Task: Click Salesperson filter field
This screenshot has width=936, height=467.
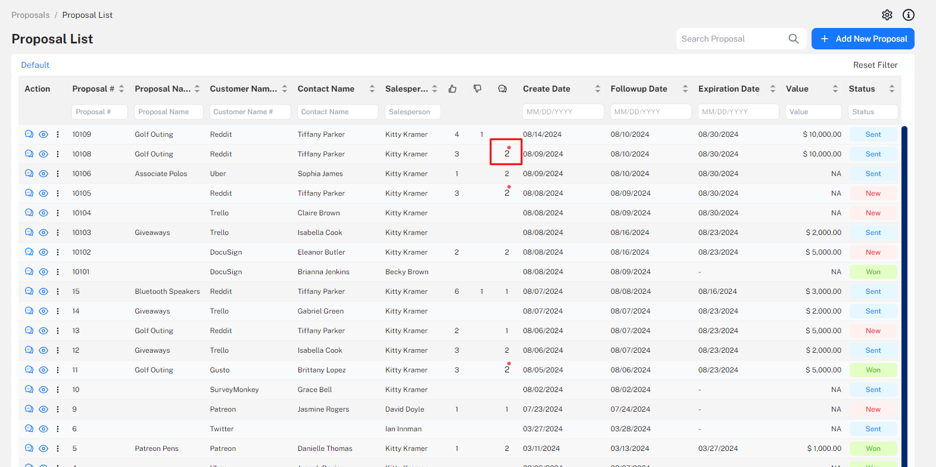Action: click(x=413, y=112)
